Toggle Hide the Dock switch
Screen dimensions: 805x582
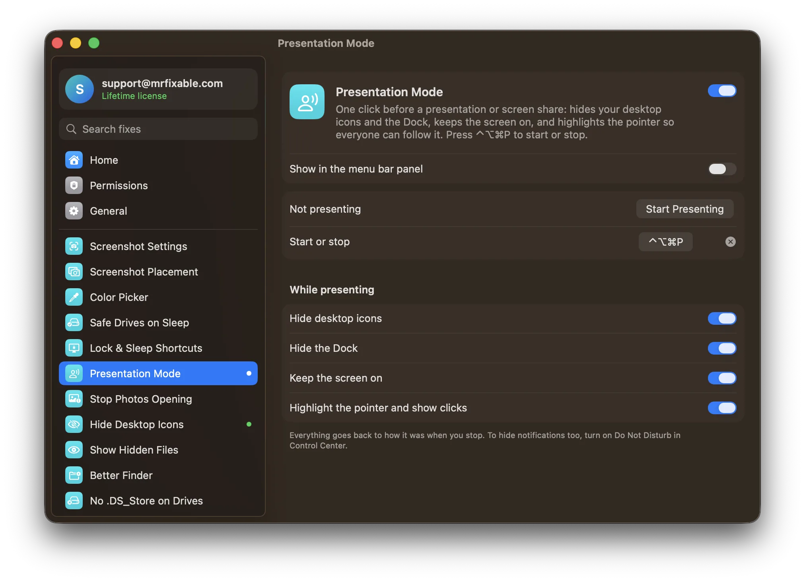pos(722,348)
